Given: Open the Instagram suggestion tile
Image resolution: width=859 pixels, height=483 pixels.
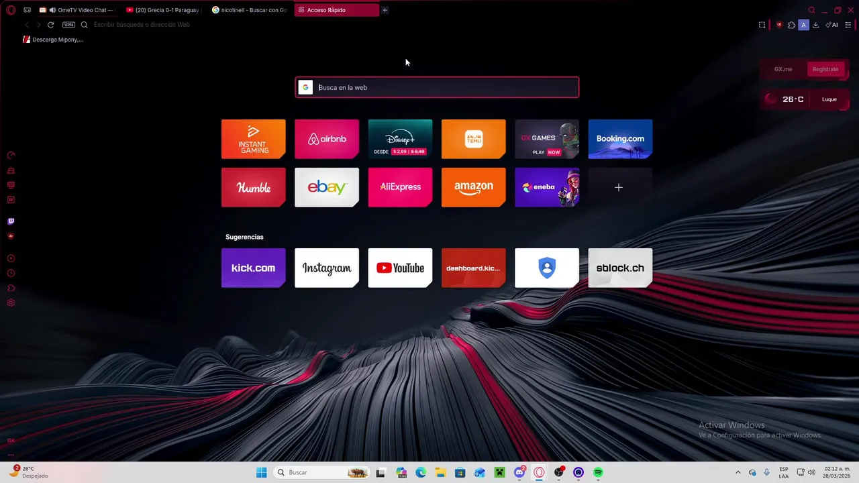Looking at the screenshot, I should tap(327, 268).
